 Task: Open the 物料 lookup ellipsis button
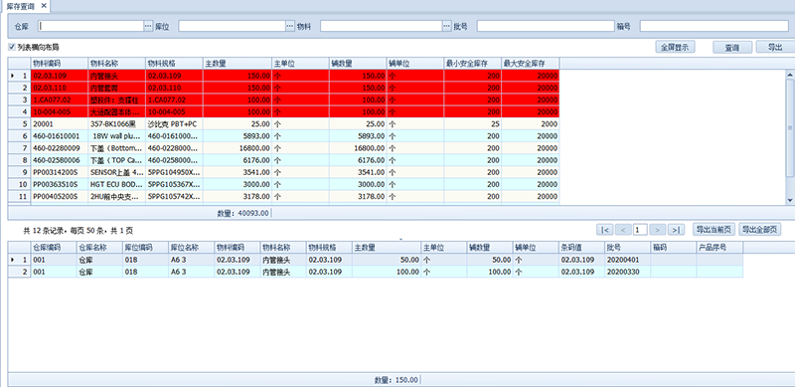(x=446, y=26)
